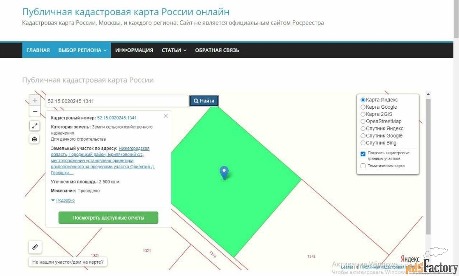Image resolution: width=459 pixels, height=276 pixels.
Task: Click the print map icon
Action: coord(35,139)
